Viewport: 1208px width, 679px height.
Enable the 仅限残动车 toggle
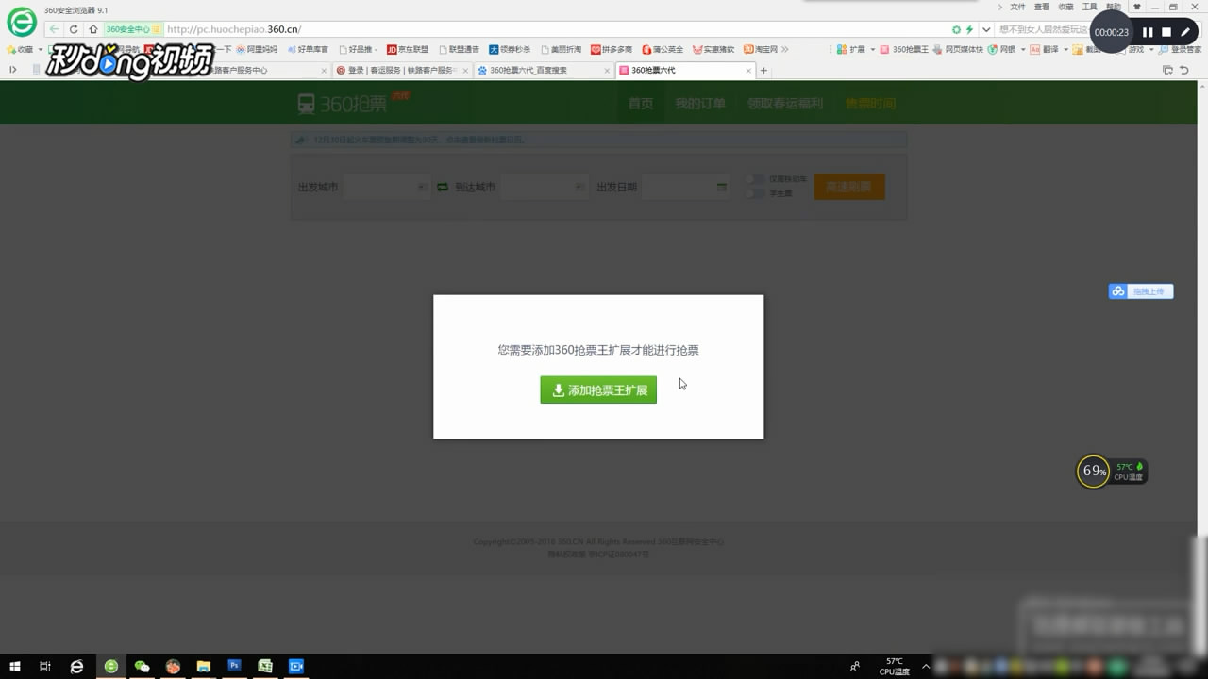(x=754, y=178)
